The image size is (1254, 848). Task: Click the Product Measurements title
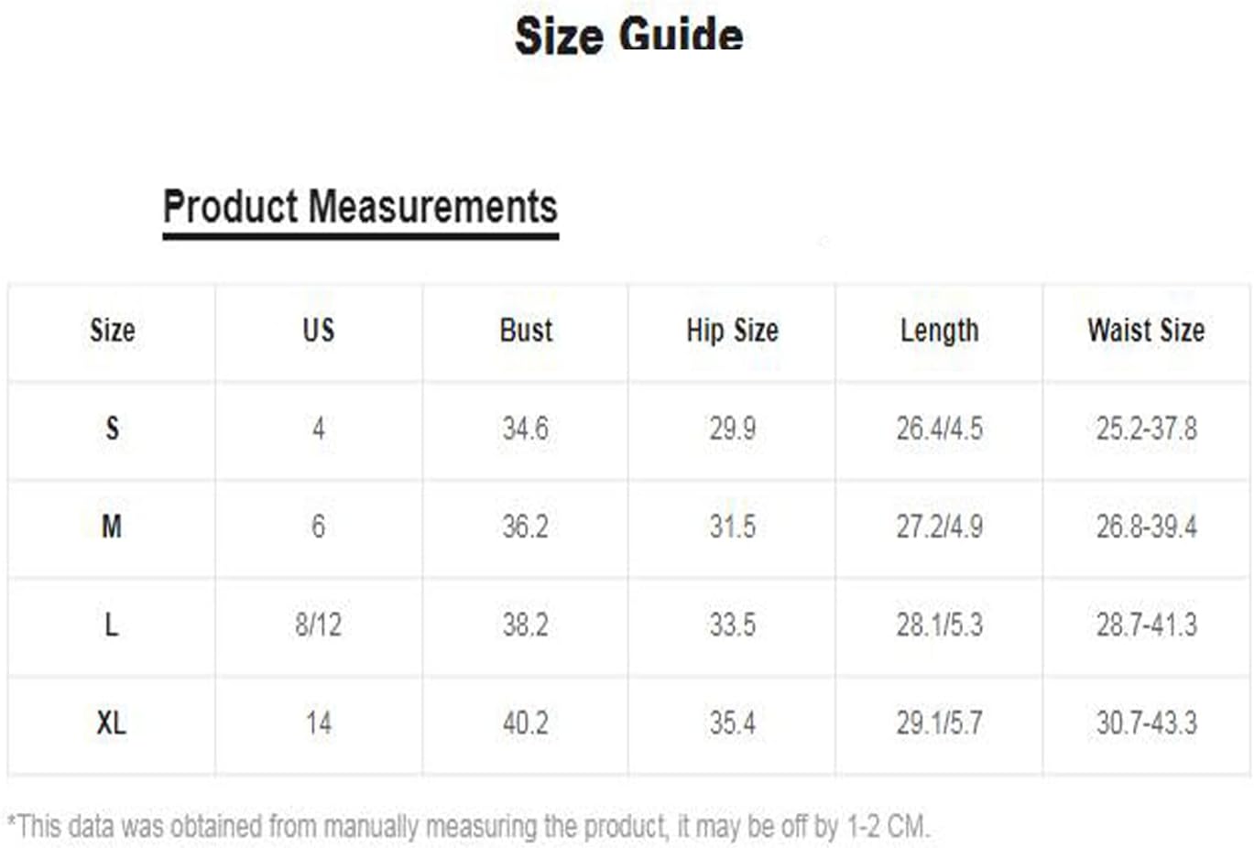pyautogui.click(x=360, y=206)
